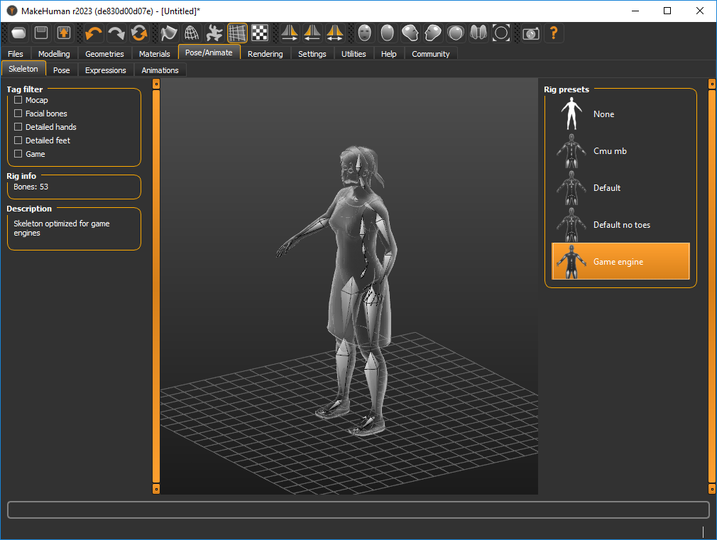Maximize the MakeHuman window
Screen dimensions: 717x540
coord(667,11)
